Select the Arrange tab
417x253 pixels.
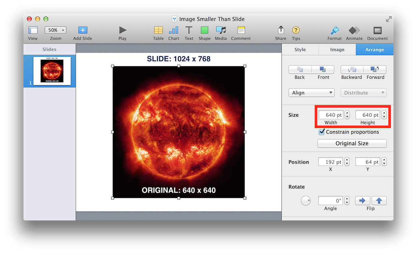(x=375, y=49)
